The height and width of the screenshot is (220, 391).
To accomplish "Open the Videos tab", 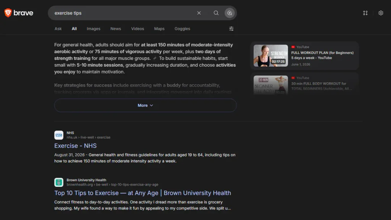I will [x=137, y=29].
